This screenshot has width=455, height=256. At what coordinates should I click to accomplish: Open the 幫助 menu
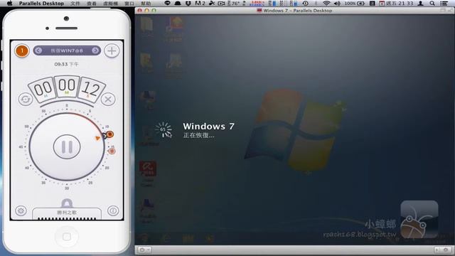click(146, 4)
